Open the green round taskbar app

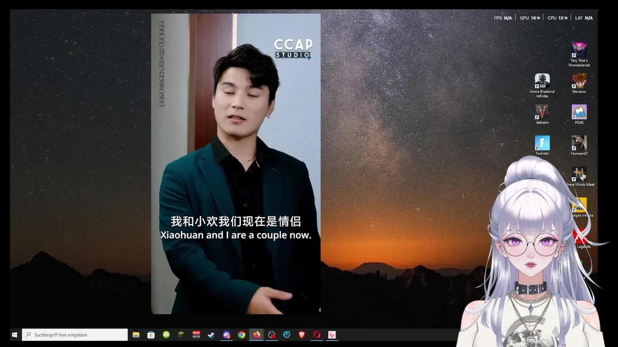(x=166, y=335)
